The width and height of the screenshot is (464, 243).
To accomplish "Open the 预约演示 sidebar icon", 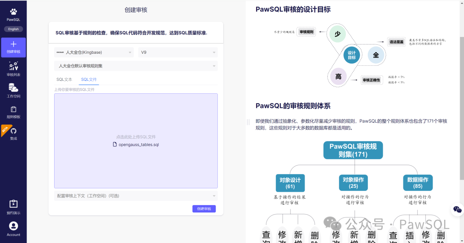I will click(x=13, y=204).
